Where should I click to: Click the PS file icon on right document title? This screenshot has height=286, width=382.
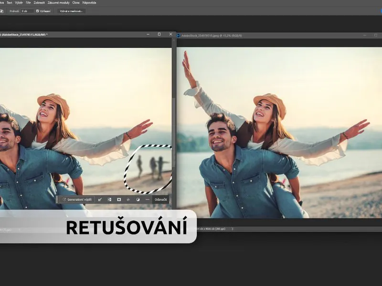(x=178, y=35)
